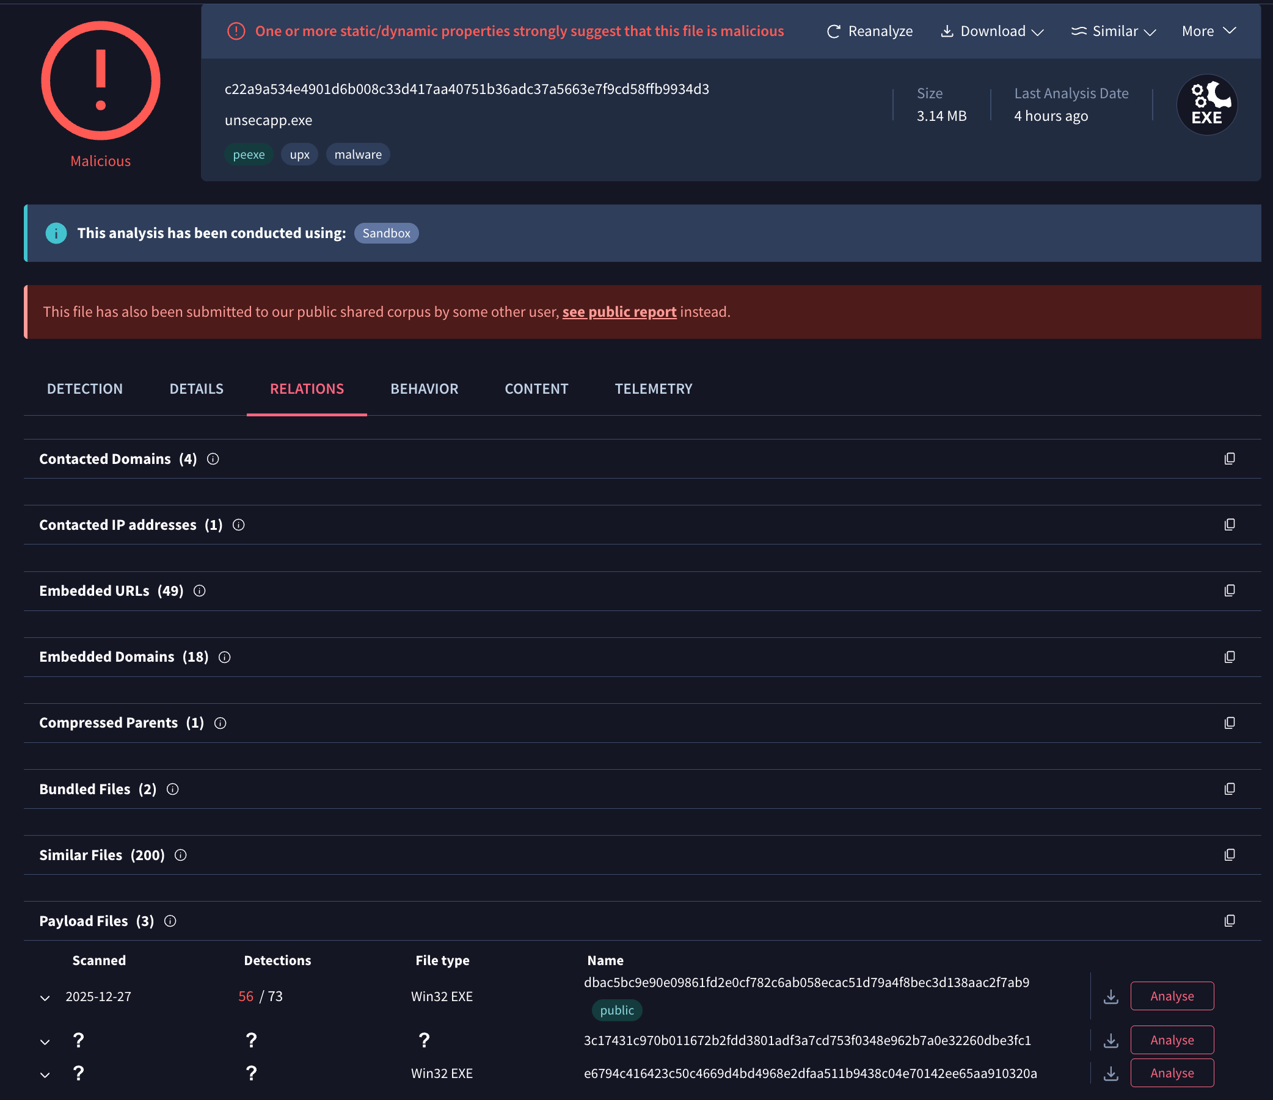The width and height of the screenshot is (1273, 1100).
Task: Click the upx tag
Action: tap(299, 154)
